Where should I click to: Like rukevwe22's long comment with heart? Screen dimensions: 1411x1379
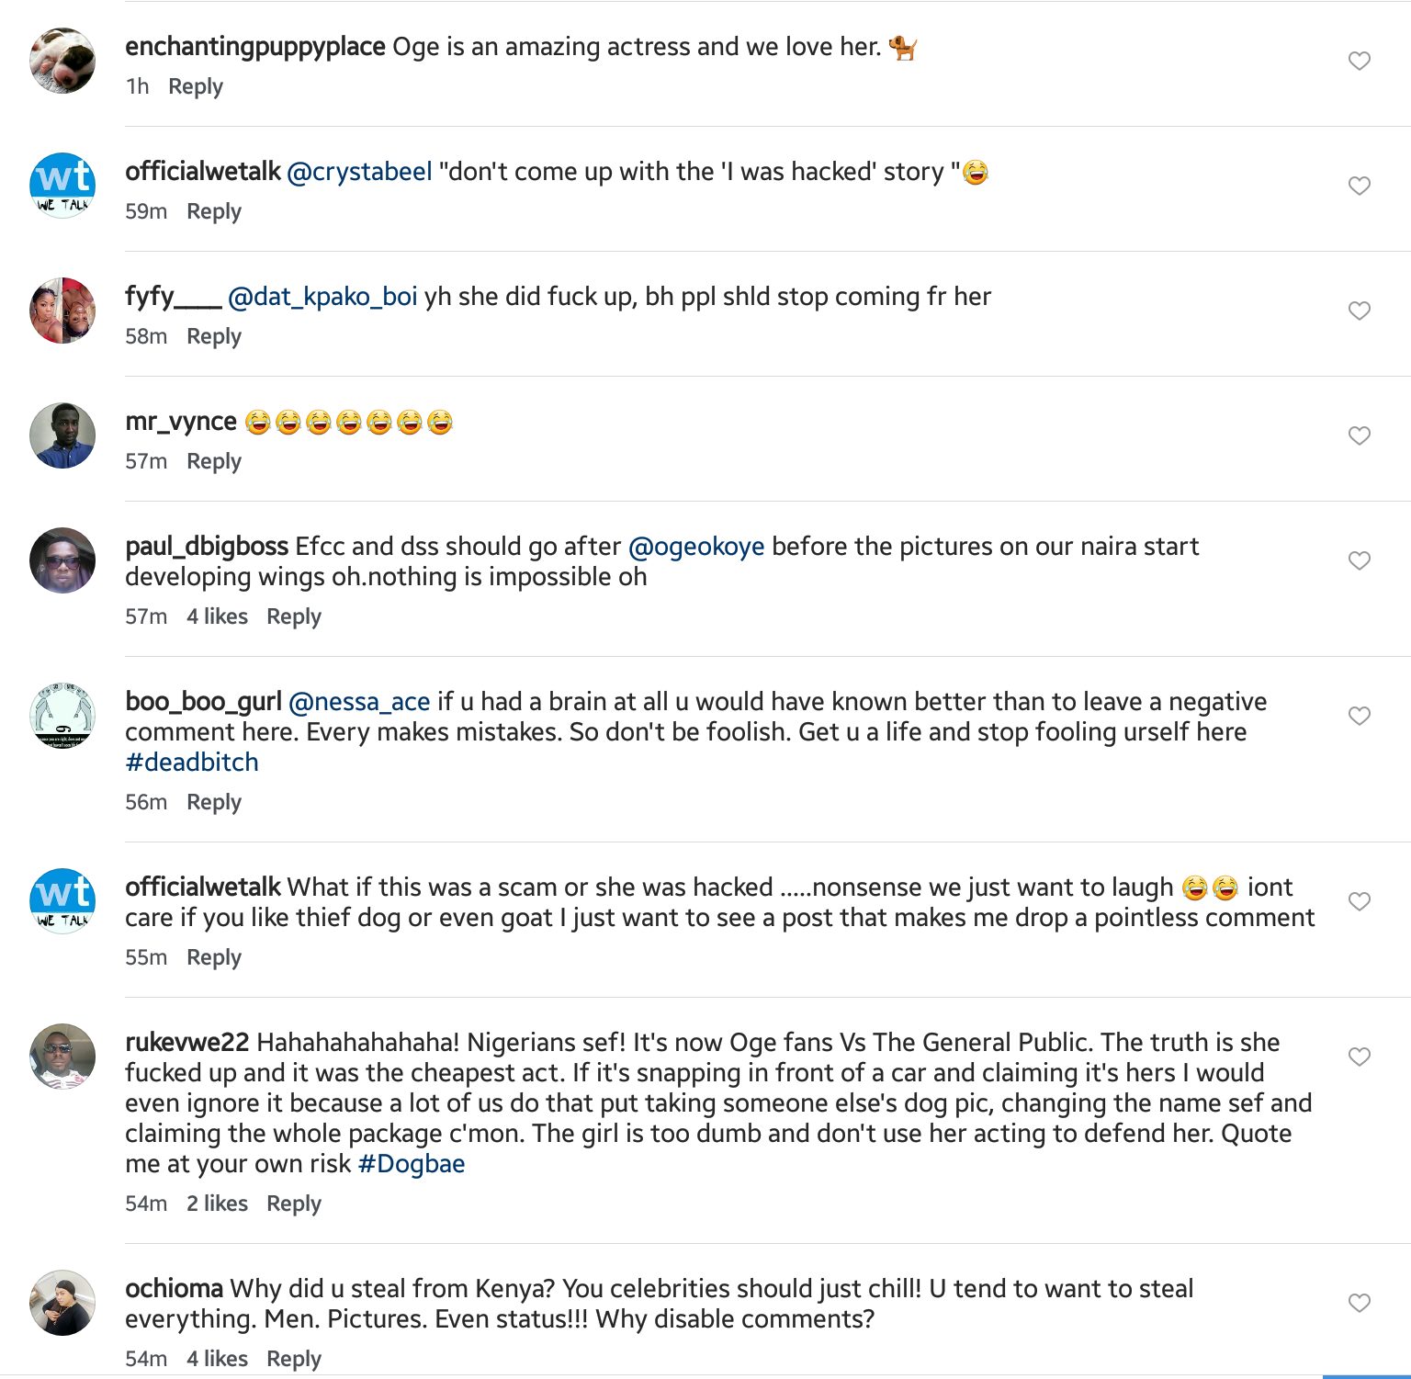(x=1360, y=1057)
